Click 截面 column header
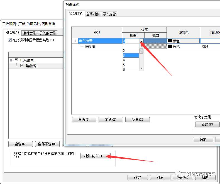Screen dimensions: 220x184 (x=155, y=35)
